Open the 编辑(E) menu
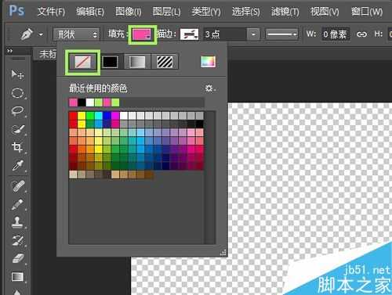The height and width of the screenshot is (295, 392). [x=90, y=12]
